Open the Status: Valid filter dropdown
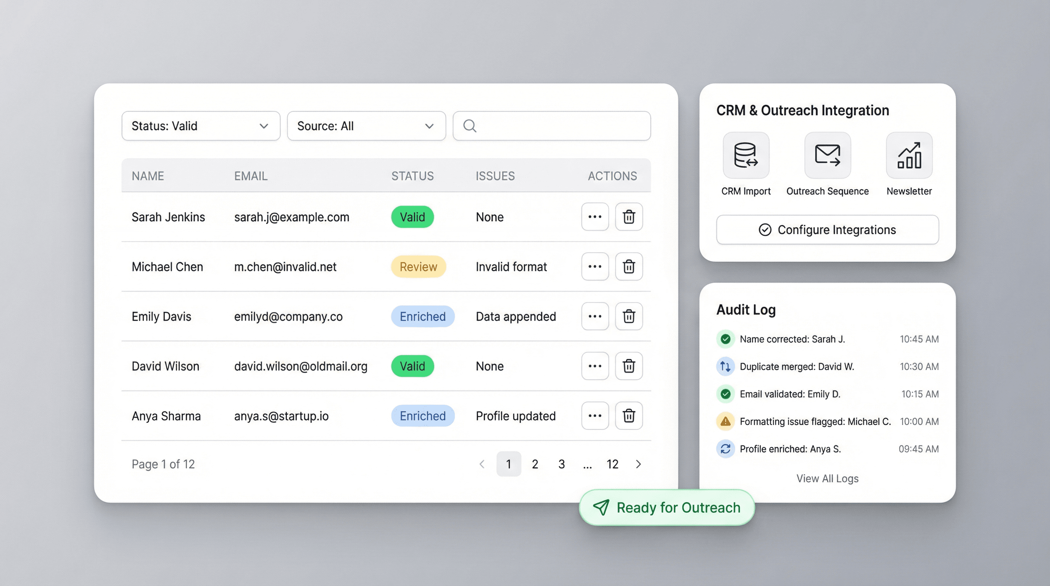This screenshot has width=1050, height=586. (x=201, y=126)
